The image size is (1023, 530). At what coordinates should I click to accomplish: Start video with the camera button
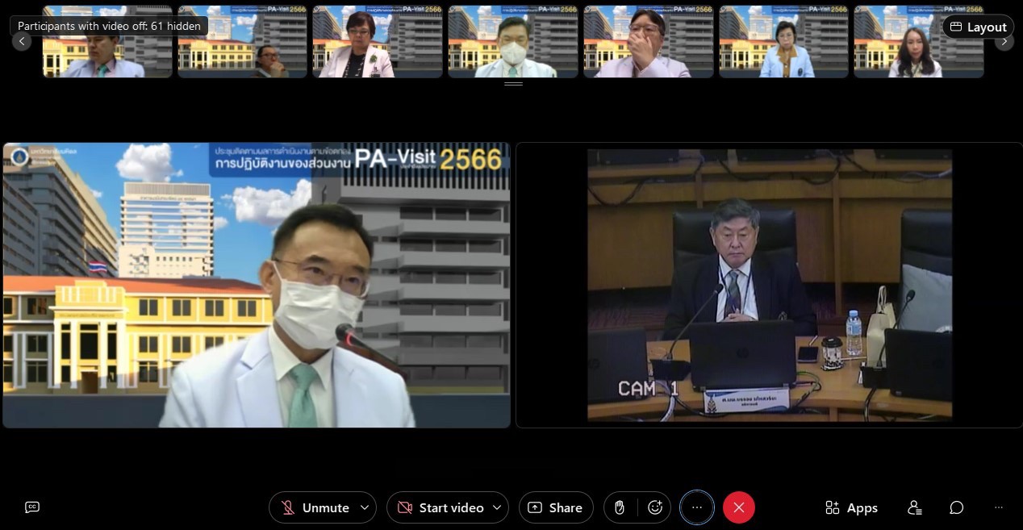[441, 507]
